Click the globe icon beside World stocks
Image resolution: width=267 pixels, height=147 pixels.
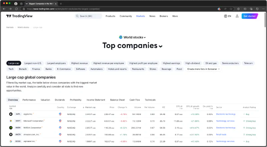point(121,37)
